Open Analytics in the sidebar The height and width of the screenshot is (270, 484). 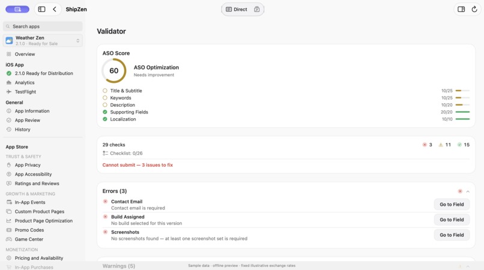click(25, 82)
